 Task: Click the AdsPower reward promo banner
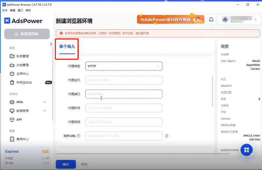click(x=170, y=19)
